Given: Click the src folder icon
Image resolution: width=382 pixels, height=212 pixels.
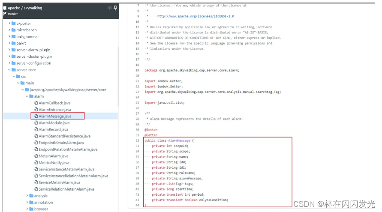Looking at the screenshot, I should click(x=18, y=76).
